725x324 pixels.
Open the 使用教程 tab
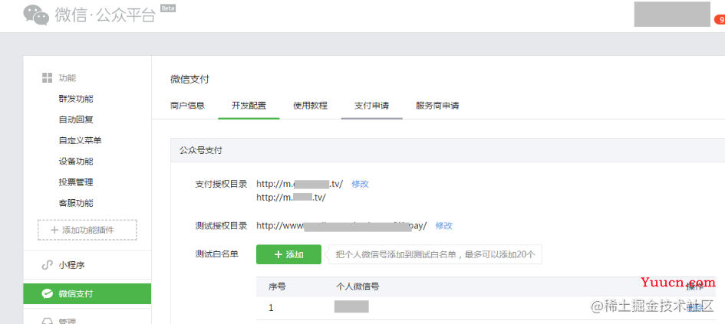310,105
